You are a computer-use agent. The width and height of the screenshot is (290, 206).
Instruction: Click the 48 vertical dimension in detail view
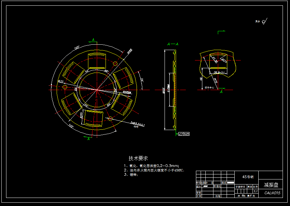pos(201,79)
